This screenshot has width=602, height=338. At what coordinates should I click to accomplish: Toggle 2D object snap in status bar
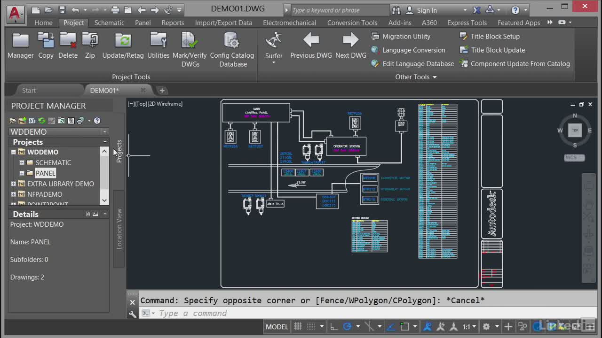(x=404, y=326)
